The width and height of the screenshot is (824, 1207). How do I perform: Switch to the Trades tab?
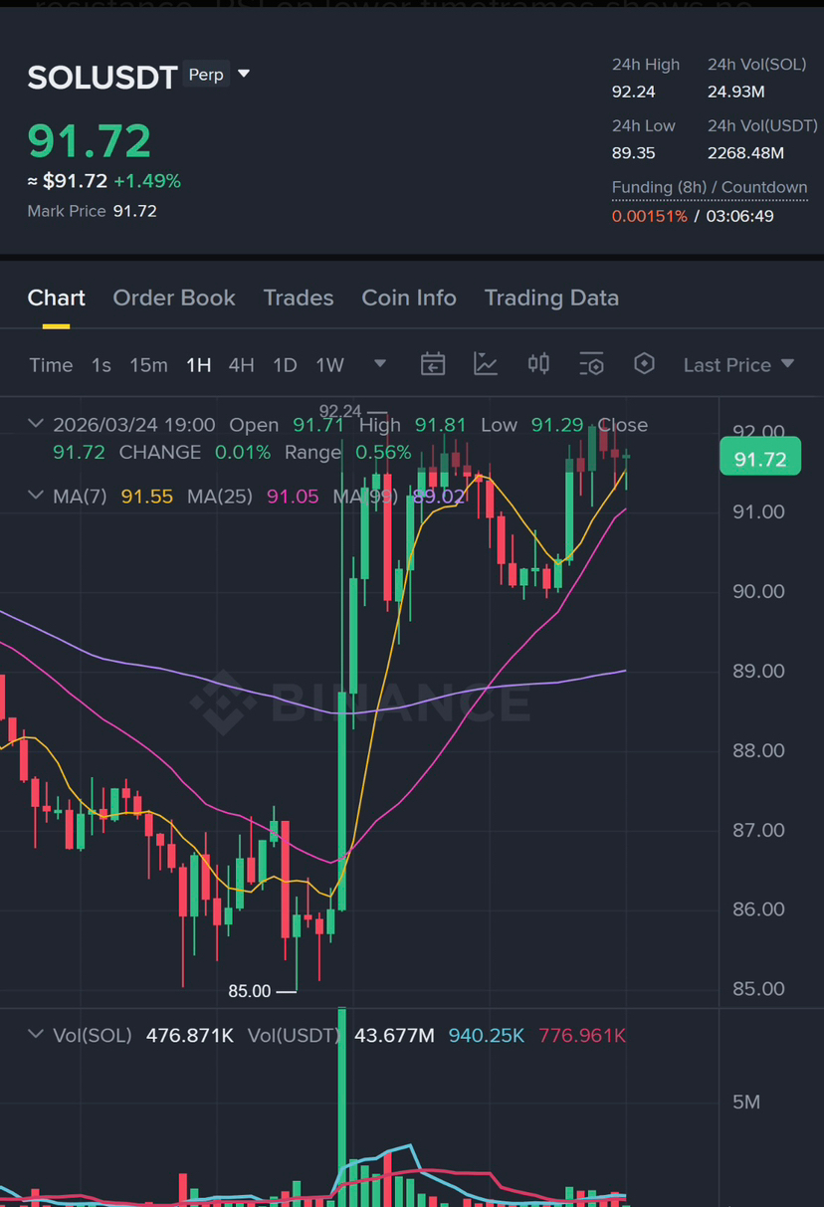click(x=299, y=298)
